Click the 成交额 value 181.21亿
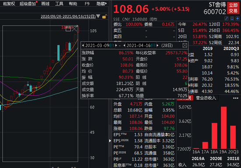This screenshot has width=241, height=168. (125, 83)
